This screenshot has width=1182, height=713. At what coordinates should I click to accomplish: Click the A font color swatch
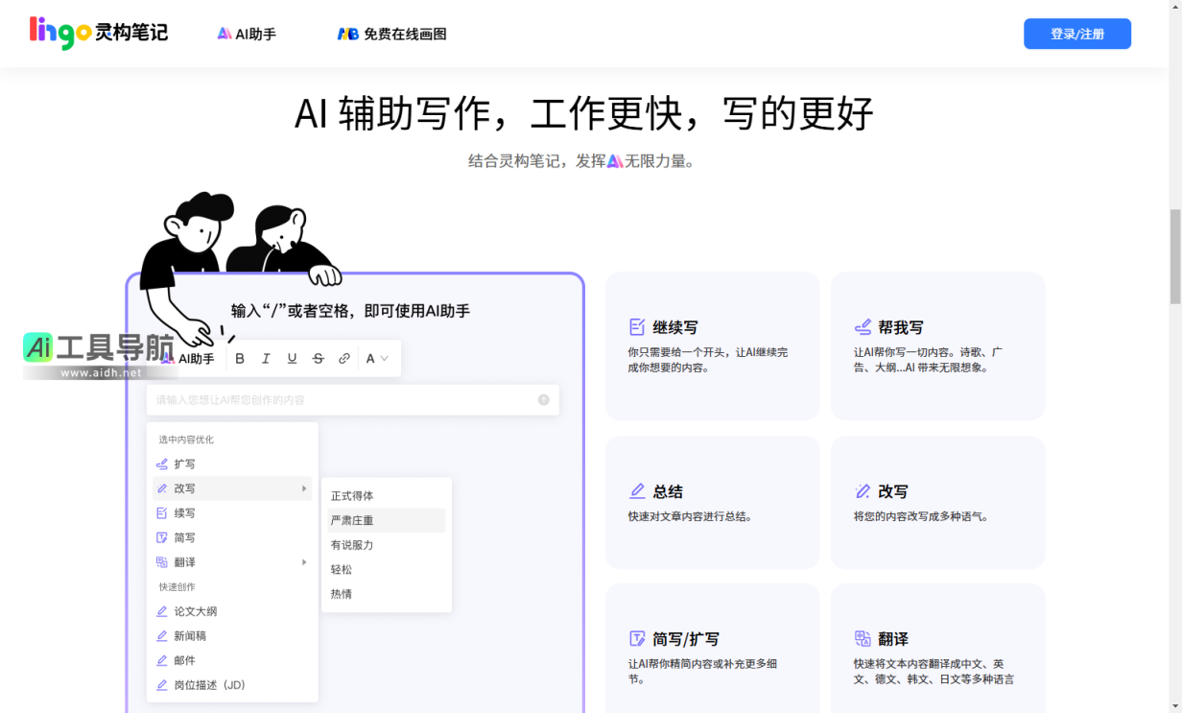[x=368, y=359]
